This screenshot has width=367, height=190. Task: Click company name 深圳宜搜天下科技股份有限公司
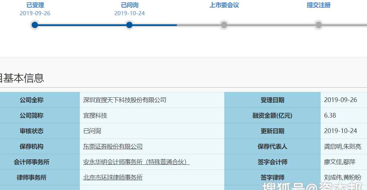(x=125, y=100)
